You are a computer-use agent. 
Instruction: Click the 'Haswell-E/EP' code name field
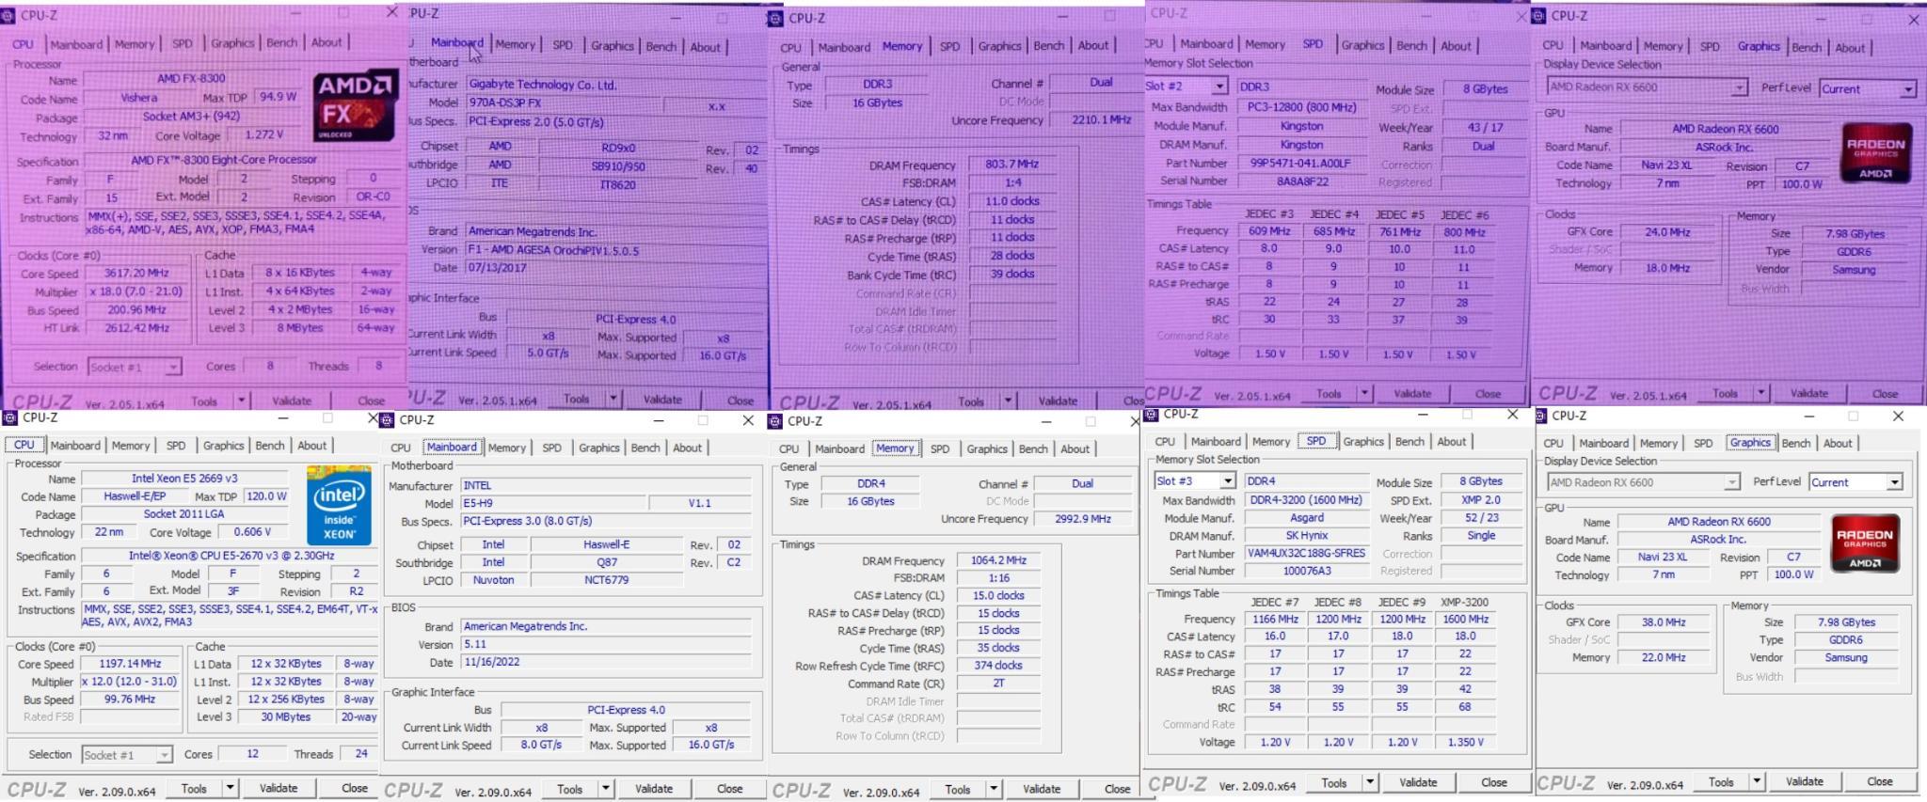(134, 496)
